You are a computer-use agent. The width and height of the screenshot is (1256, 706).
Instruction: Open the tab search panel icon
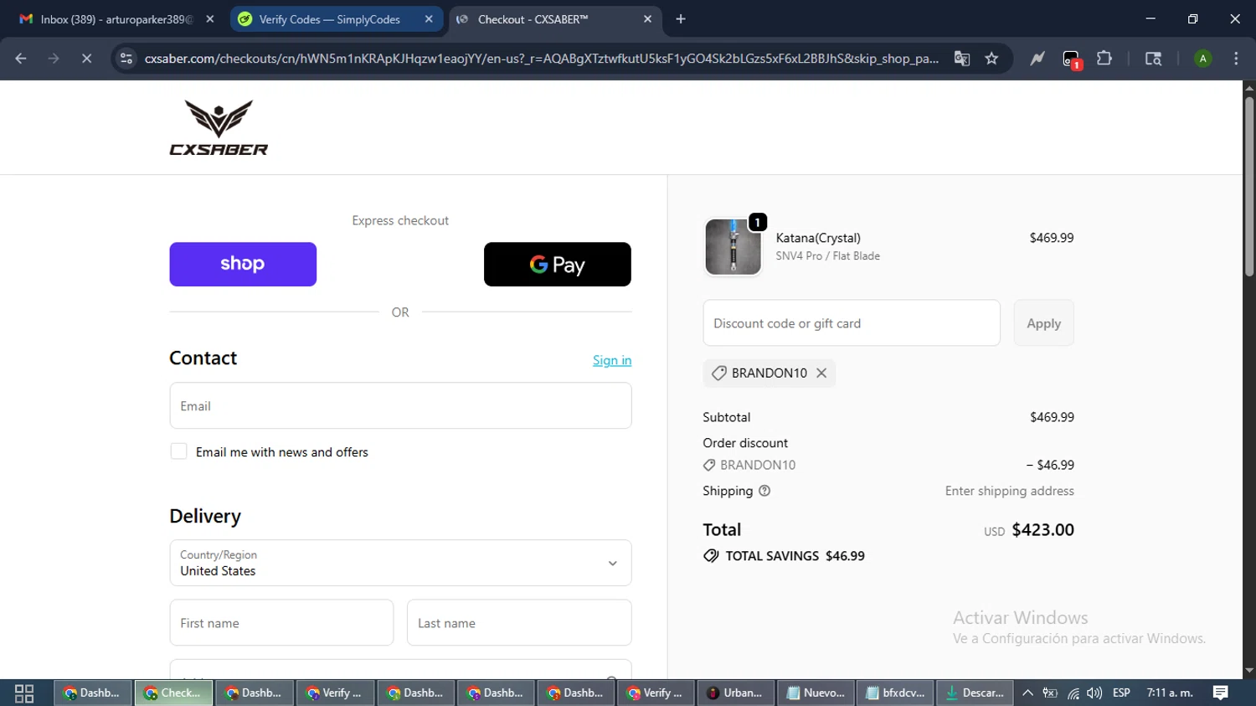pyautogui.click(x=1153, y=59)
